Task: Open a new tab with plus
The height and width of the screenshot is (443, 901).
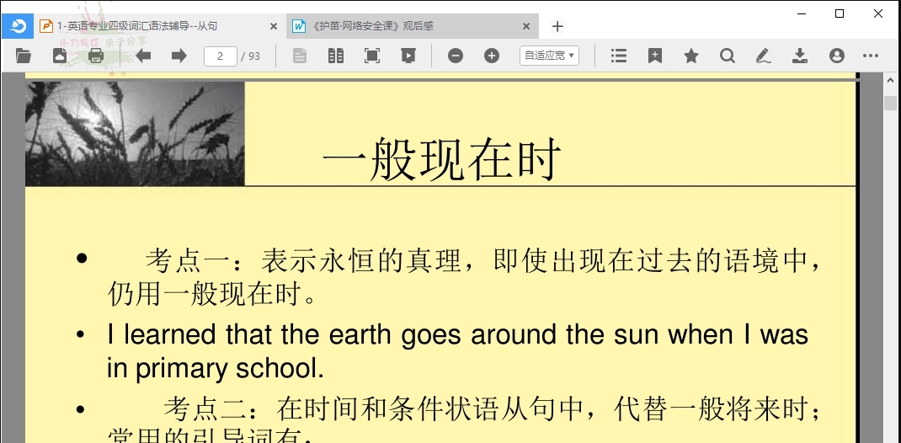Action: click(x=557, y=26)
